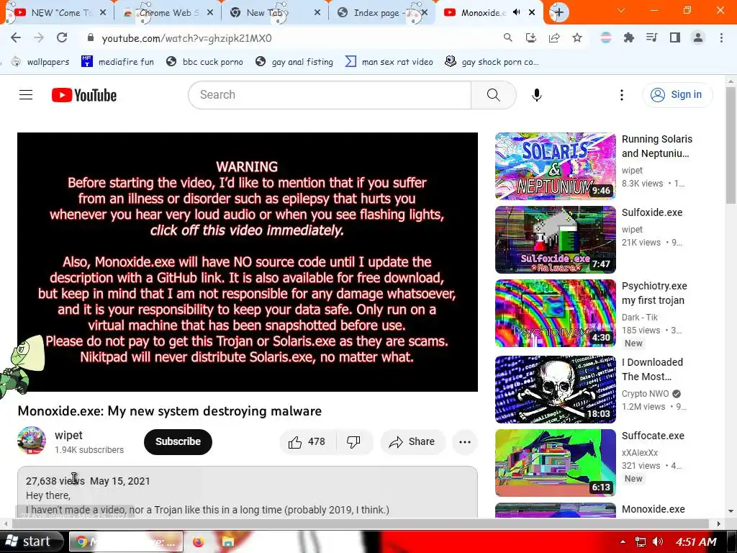Go forward with the forward arrow

[39, 38]
